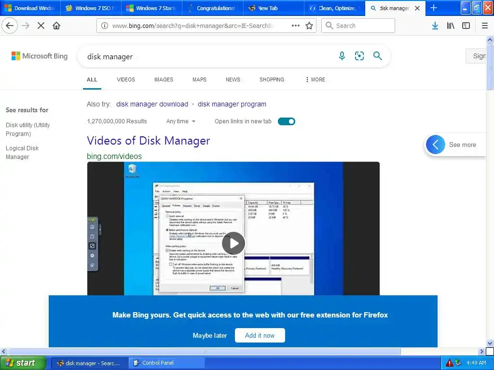Click the network tray icon next to clock
The image size is (494, 370).
[x=458, y=363]
